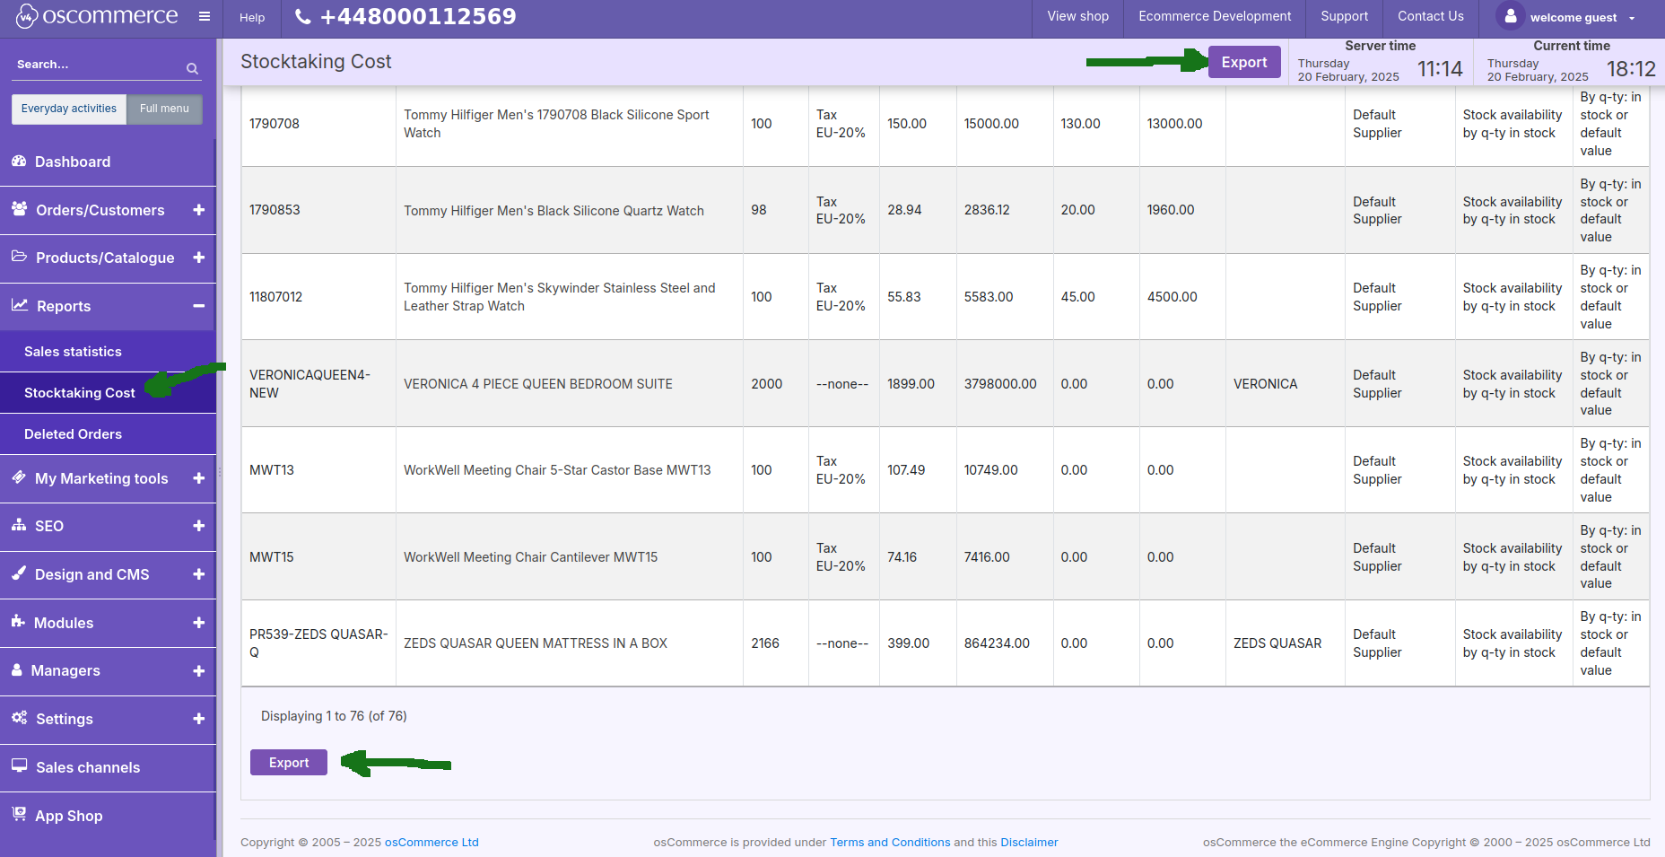Open View shop link

pos(1078,16)
